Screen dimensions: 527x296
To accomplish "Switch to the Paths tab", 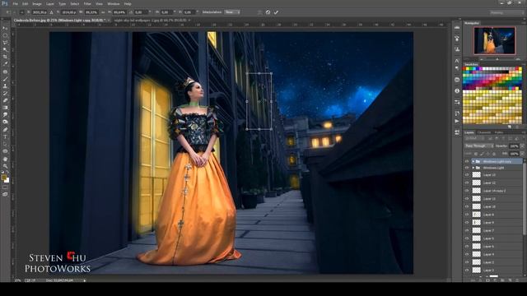I will [x=499, y=132].
